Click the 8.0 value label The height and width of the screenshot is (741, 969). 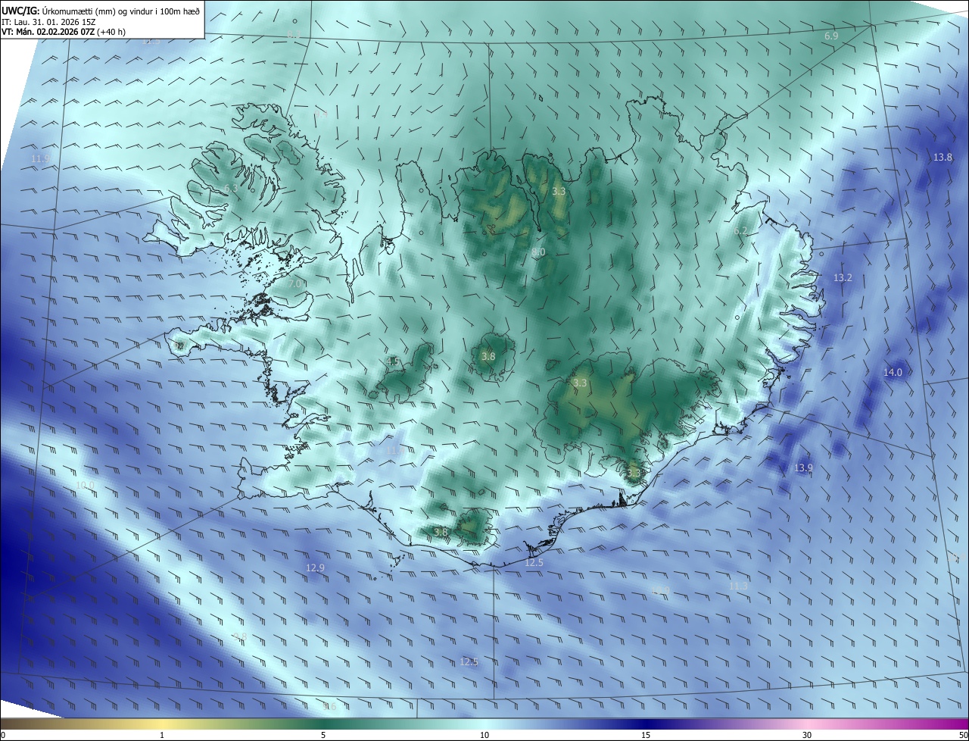click(538, 252)
